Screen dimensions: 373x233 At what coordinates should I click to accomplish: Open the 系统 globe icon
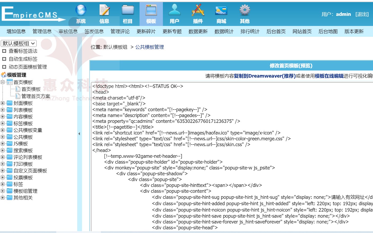pyautogui.click(x=81, y=10)
